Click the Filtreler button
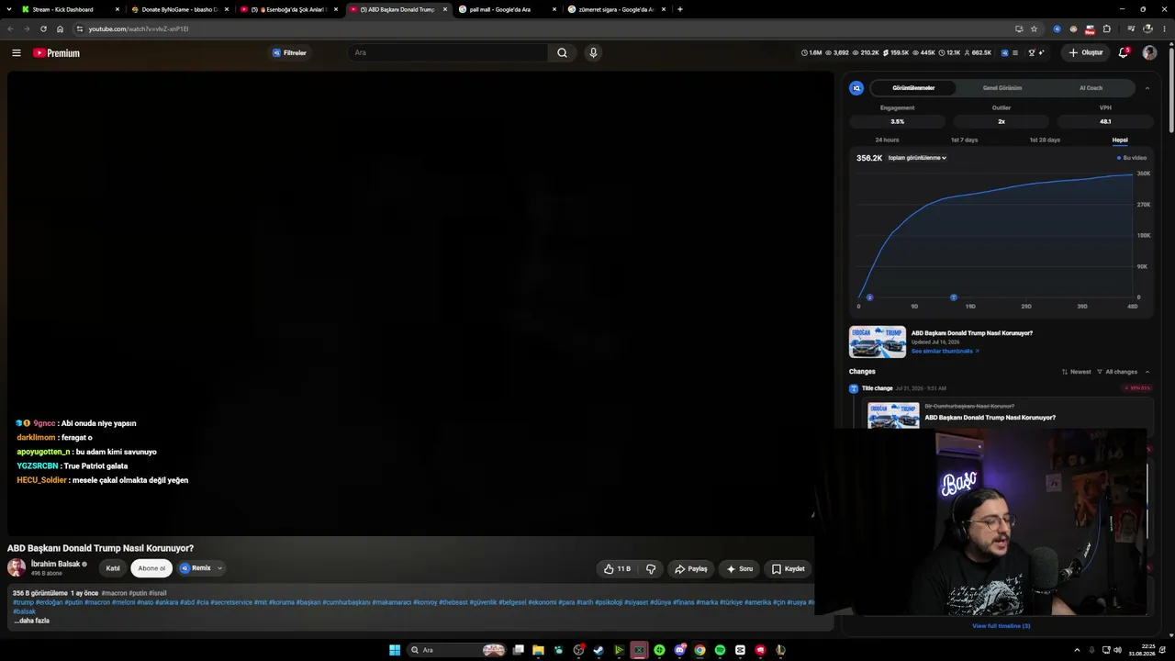Image resolution: width=1175 pixels, height=661 pixels. tap(289, 53)
